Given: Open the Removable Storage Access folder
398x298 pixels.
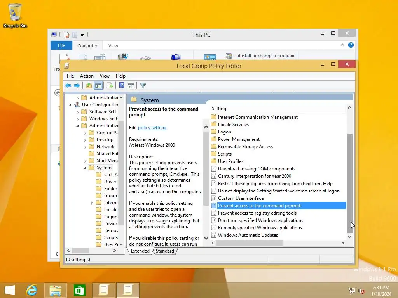Looking at the screenshot, I should coord(245,146).
